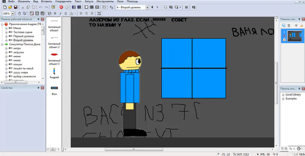Viewport: 305px width, 156px height.
Task: Click the grey Forward navigation arrow
Action: click(67, 7)
